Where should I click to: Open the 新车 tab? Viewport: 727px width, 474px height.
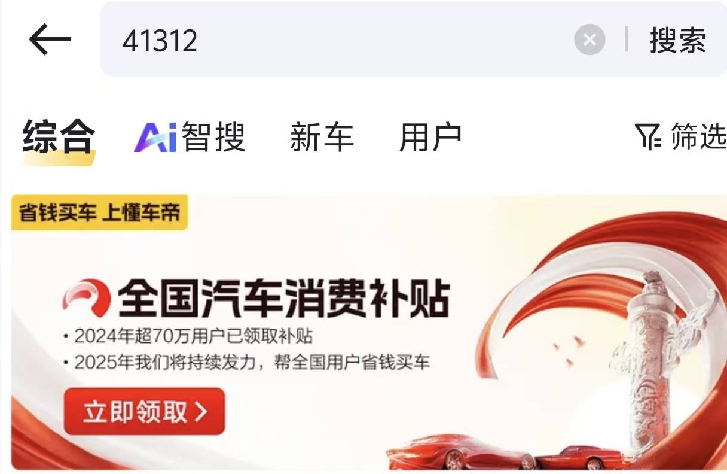click(x=322, y=137)
